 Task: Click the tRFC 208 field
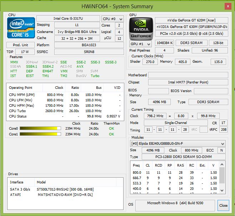coord(224,129)
